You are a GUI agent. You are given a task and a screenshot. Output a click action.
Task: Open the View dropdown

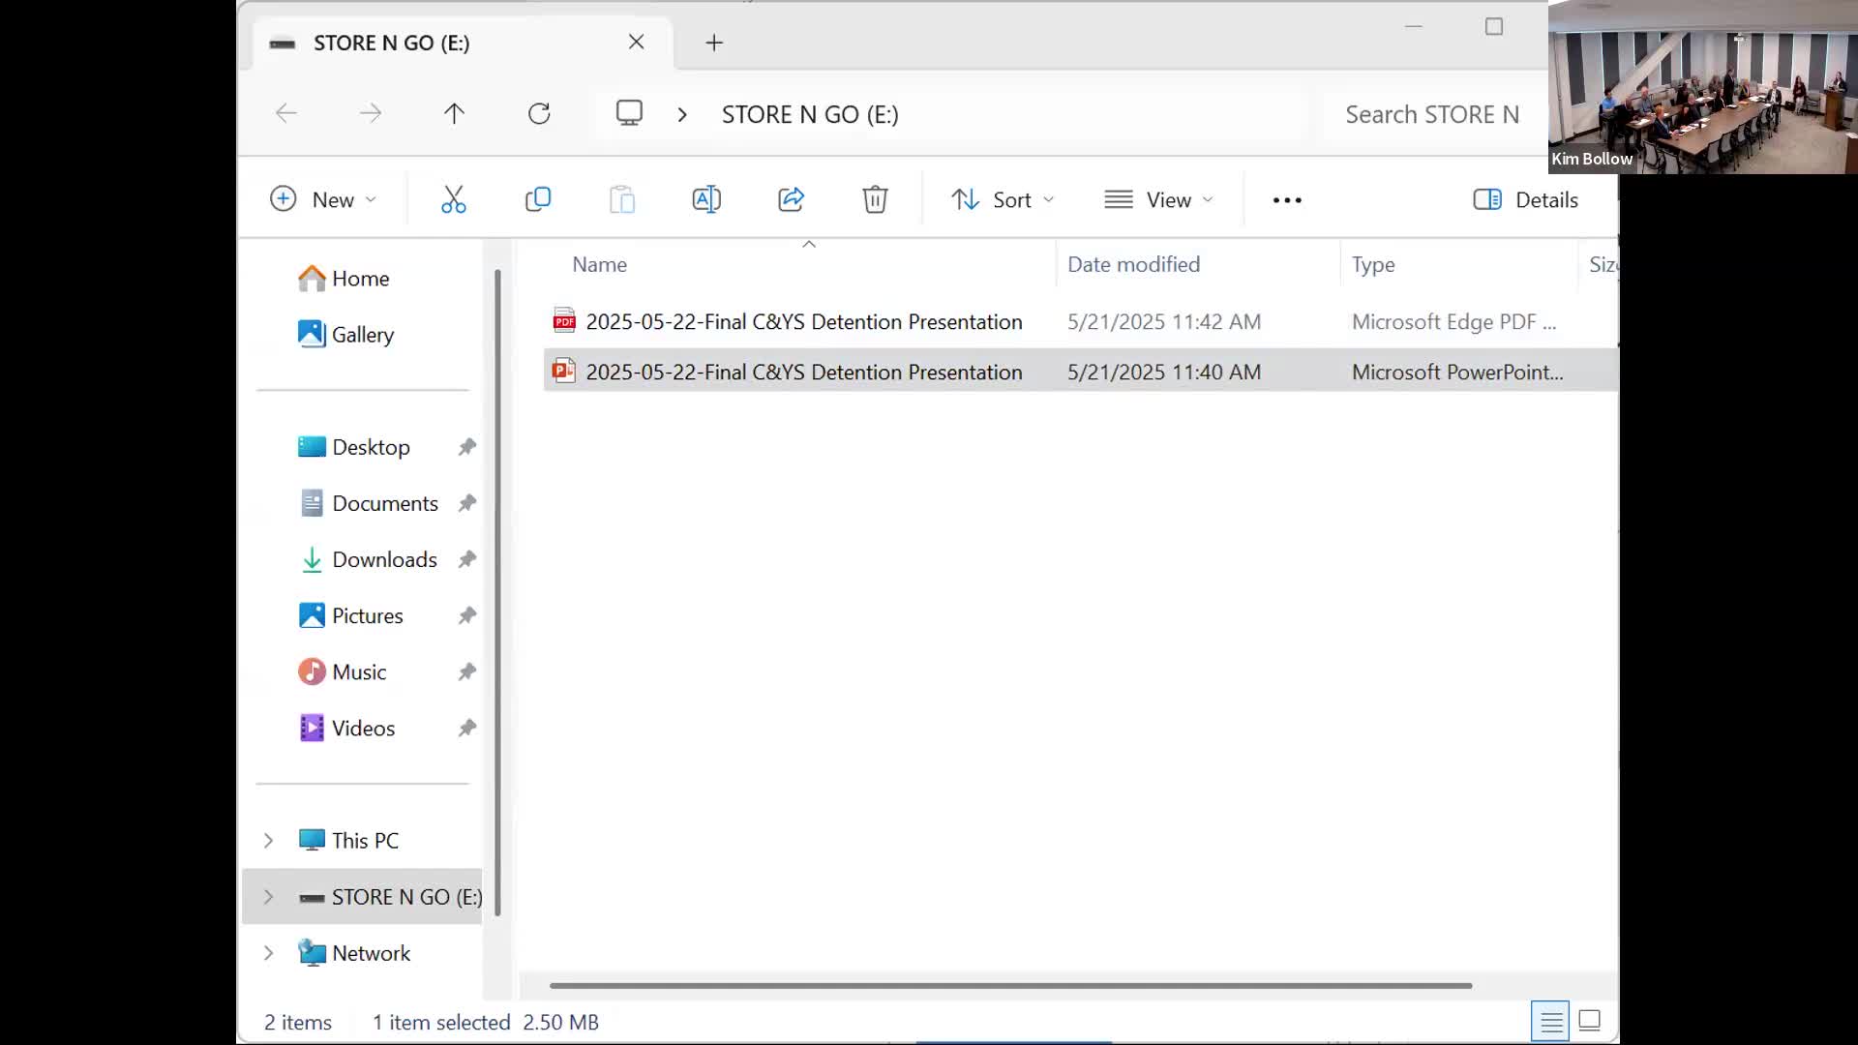click(1158, 200)
